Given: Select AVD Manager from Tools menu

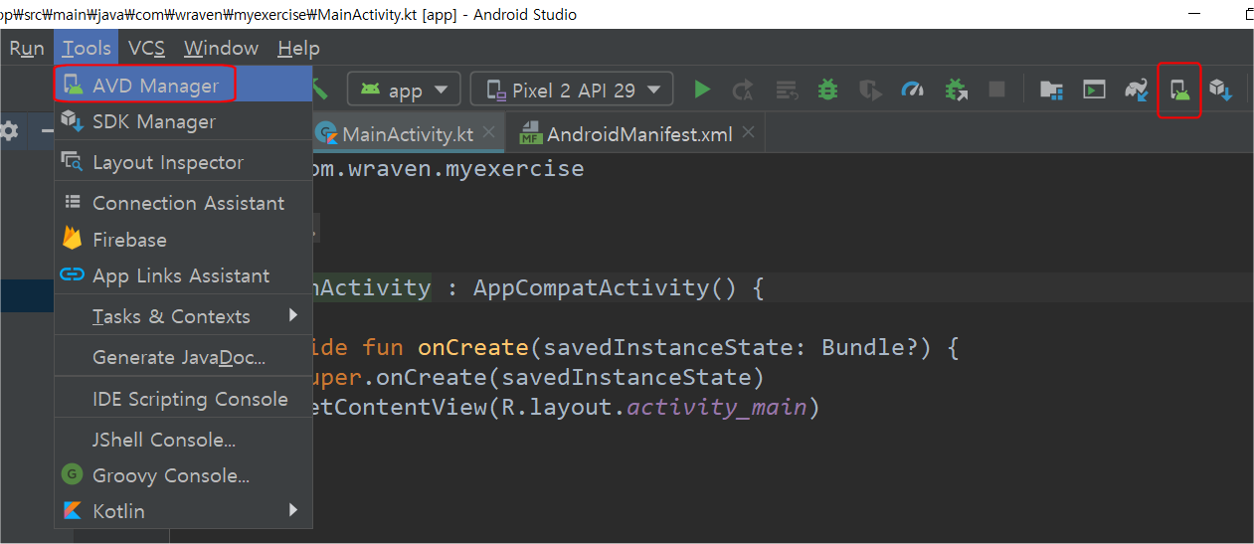Looking at the screenshot, I should point(183,85).
